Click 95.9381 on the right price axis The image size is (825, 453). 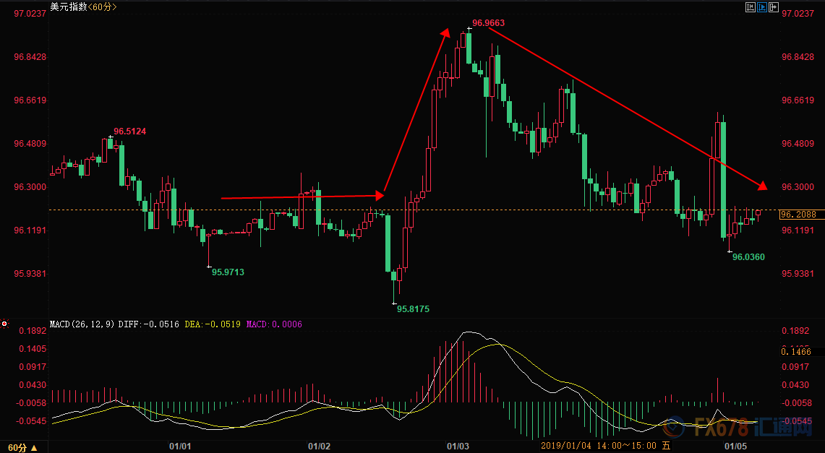coord(798,274)
